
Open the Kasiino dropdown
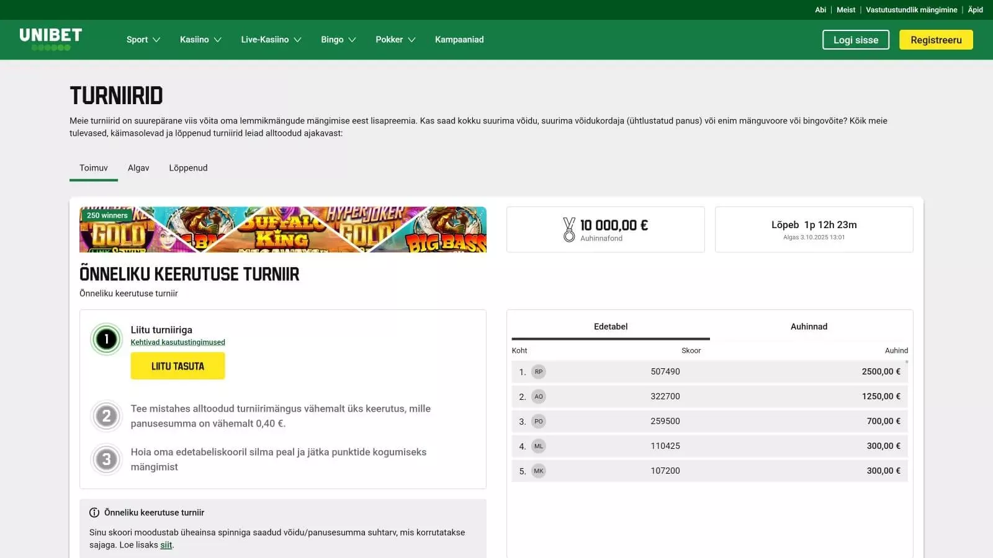[x=199, y=39]
